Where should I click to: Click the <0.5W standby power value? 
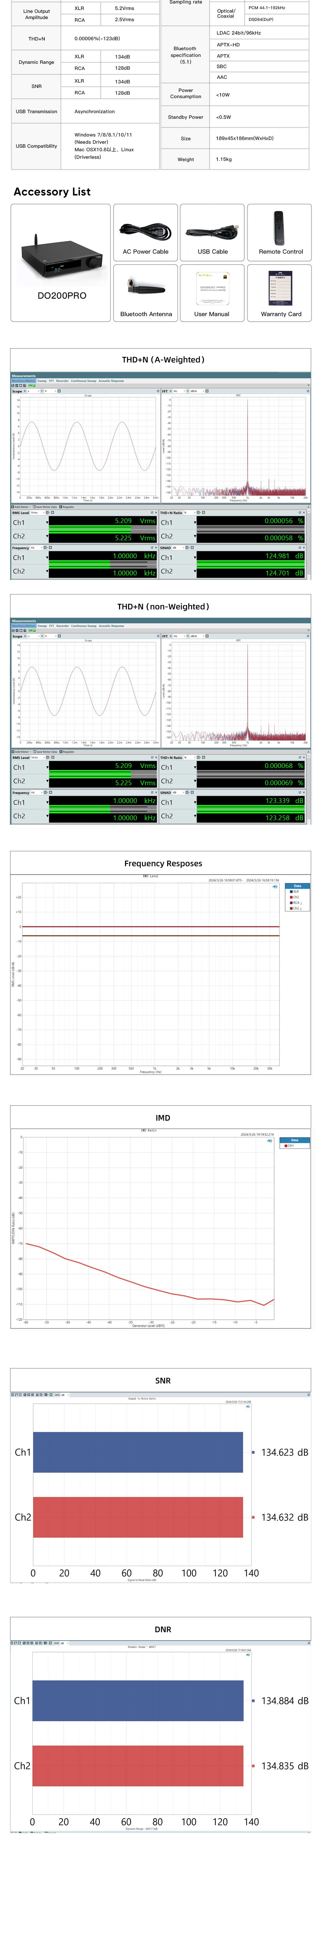point(224,117)
